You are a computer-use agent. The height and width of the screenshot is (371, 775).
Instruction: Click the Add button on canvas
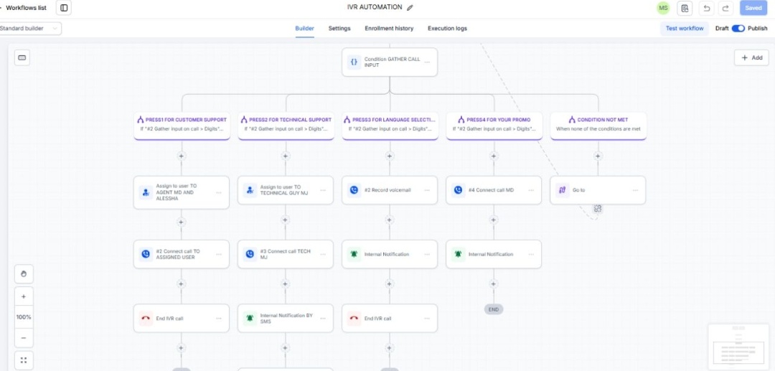pyautogui.click(x=751, y=58)
